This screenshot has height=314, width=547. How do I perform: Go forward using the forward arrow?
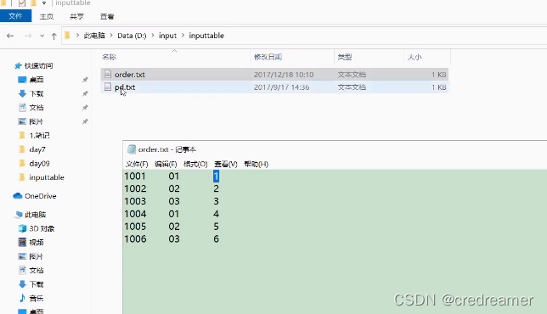tap(28, 36)
